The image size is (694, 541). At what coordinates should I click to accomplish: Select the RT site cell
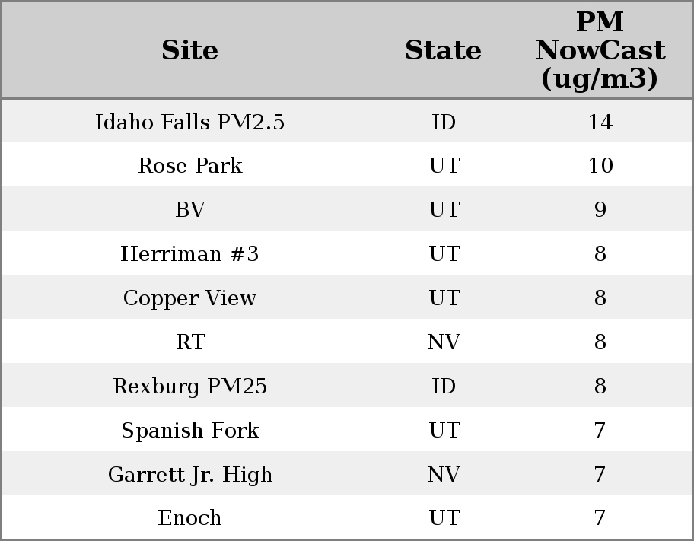tap(189, 342)
